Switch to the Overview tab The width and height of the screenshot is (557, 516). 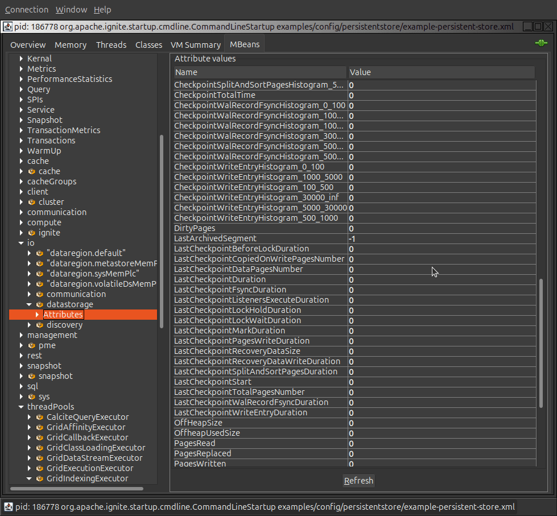click(x=28, y=45)
